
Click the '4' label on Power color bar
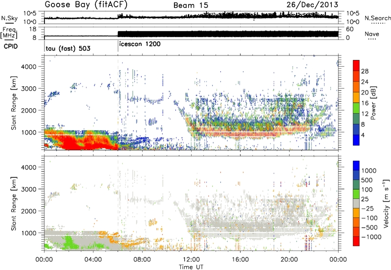tap(363, 135)
